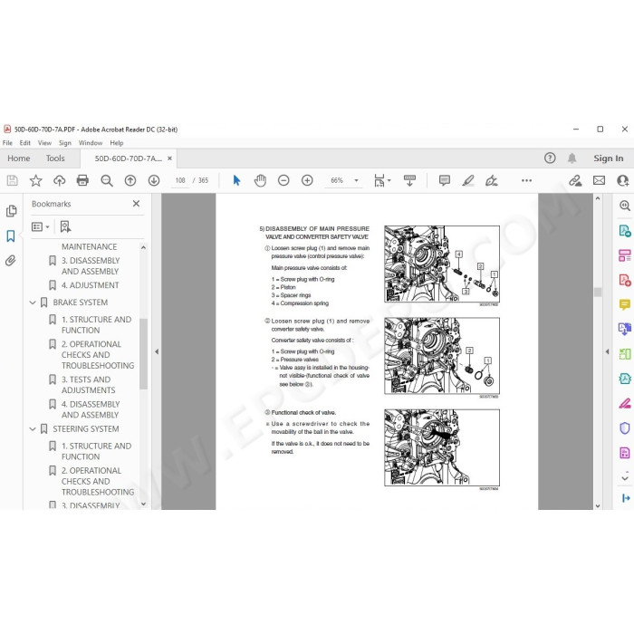Open the Help question mark icon
634x634 pixels.
click(550, 158)
